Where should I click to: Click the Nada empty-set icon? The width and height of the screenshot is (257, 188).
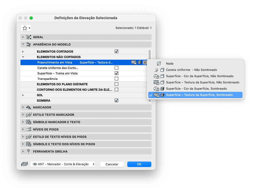pos(159,63)
